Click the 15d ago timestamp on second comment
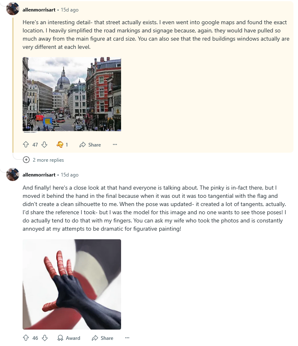The image size is (298, 346). (x=69, y=175)
